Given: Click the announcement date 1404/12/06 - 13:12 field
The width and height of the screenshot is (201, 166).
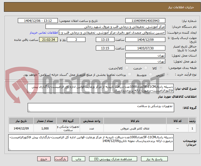Looking at the screenshot, I should point(38,21).
